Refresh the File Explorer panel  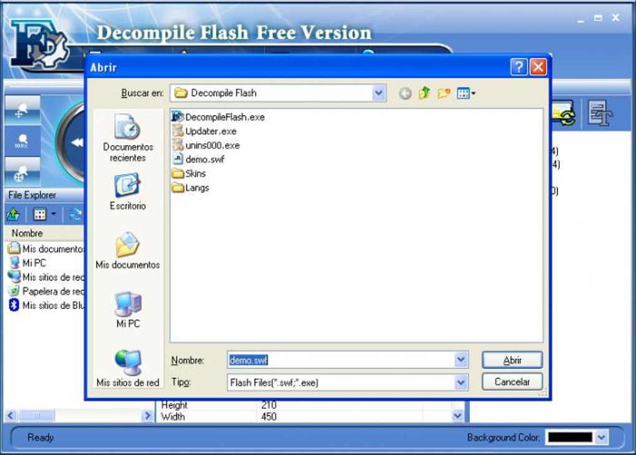(x=75, y=214)
